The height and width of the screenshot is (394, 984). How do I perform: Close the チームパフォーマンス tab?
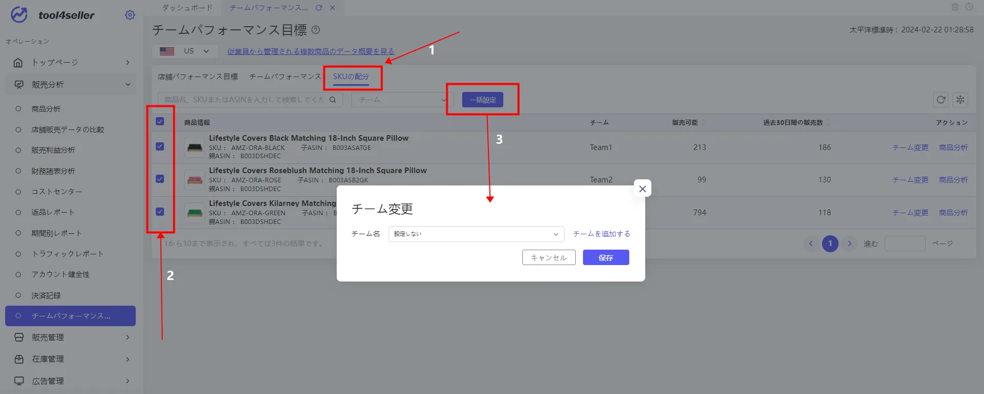pyautogui.click(x=333, y=8)
